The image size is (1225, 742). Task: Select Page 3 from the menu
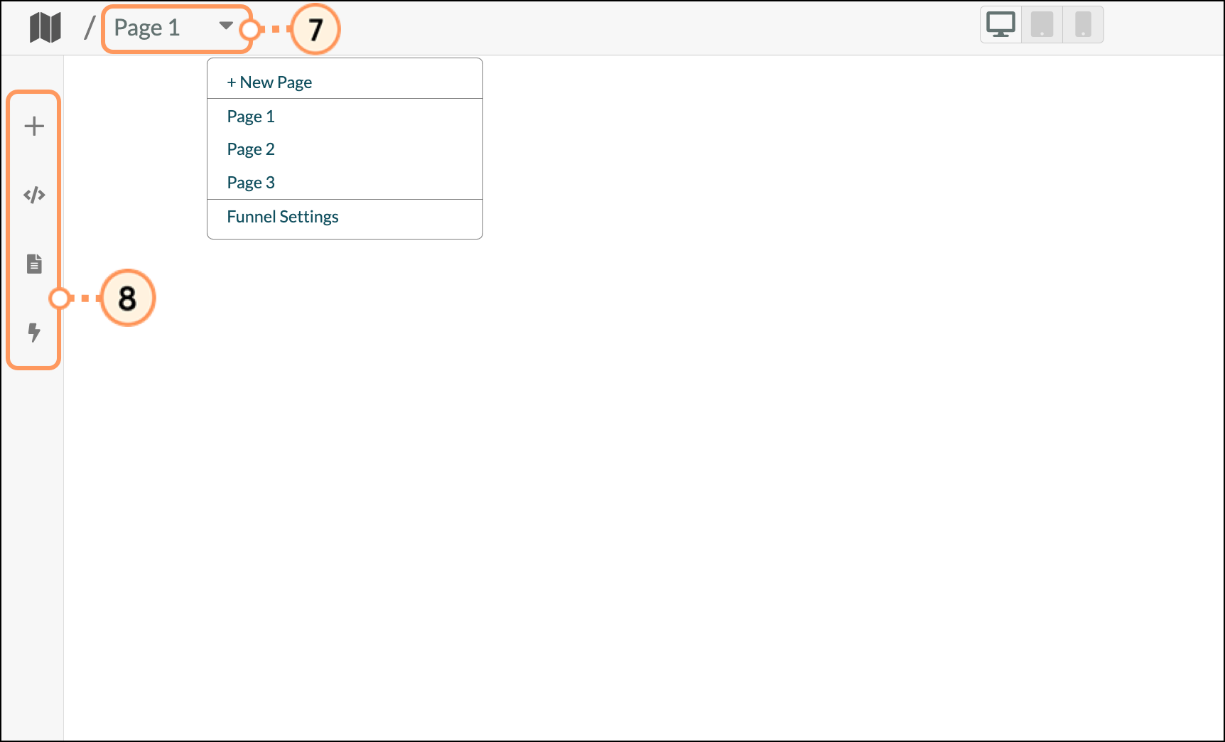click(345, 183)
